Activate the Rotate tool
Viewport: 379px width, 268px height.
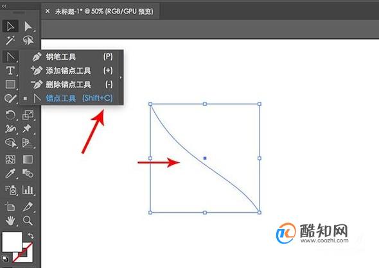click(x=10, y=115)
